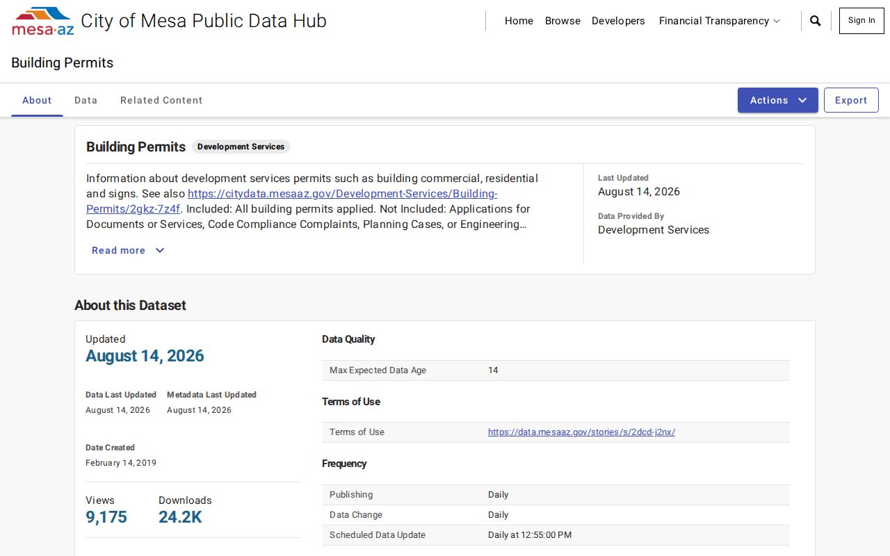Click the Publishing frequency row label
The image size is (890, 556).
[351, 495]
